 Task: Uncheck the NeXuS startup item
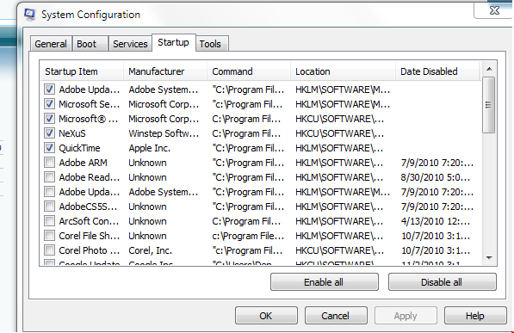(x=49, y=133)
